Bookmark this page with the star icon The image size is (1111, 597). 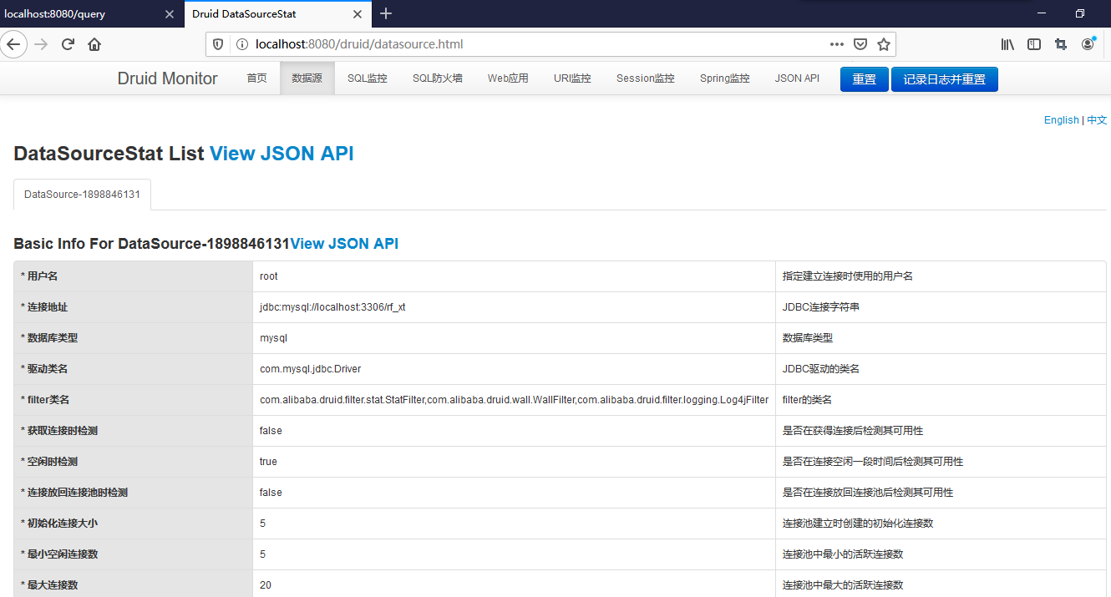[883, 44]
